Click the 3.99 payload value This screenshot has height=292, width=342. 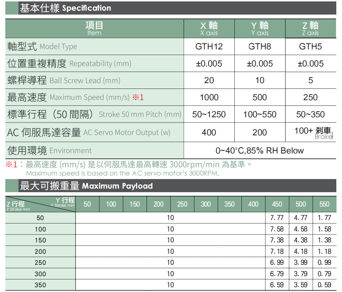coord(300,263)
